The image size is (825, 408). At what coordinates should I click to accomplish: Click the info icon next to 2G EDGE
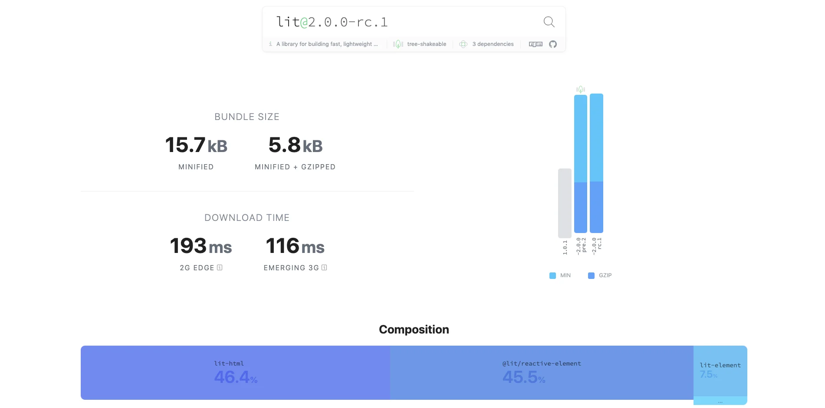(x=220, y=268)
